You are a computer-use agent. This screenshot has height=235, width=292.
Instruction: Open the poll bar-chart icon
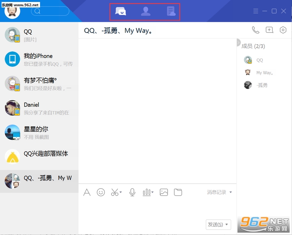point(146,192)
